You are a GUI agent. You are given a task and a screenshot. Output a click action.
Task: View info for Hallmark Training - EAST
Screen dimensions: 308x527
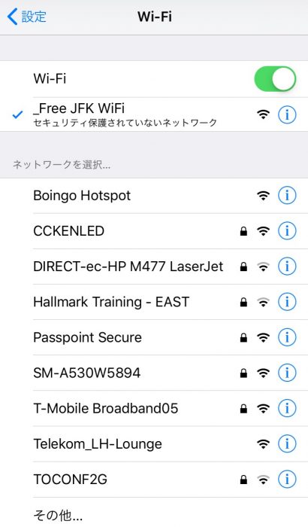coord(287,302)
